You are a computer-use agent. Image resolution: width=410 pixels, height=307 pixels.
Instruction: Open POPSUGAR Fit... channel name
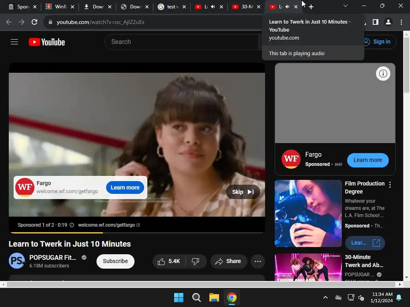[52, 257]
